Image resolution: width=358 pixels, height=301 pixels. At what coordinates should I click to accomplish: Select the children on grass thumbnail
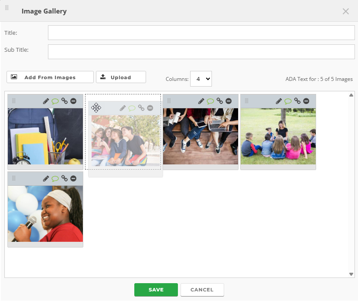coord(278,136)
